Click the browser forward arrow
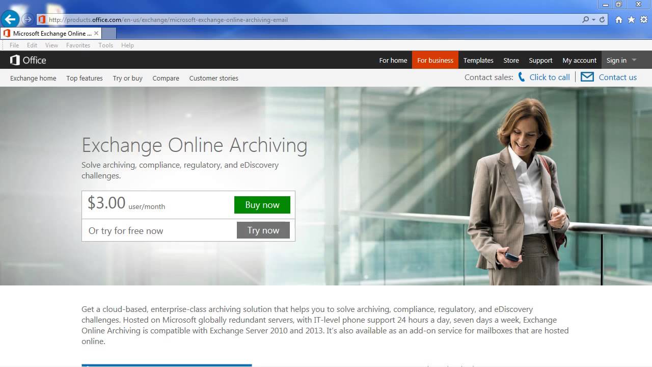The image size is (652, 367). (28, 19)
